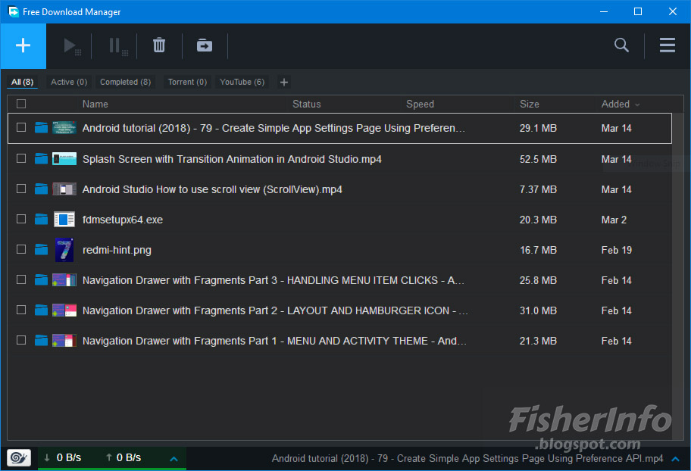This screenshot has width=691, height=471.
Task: Check the fdmsetupx64.exe row checkbox
Action: [x=21, y=219]
